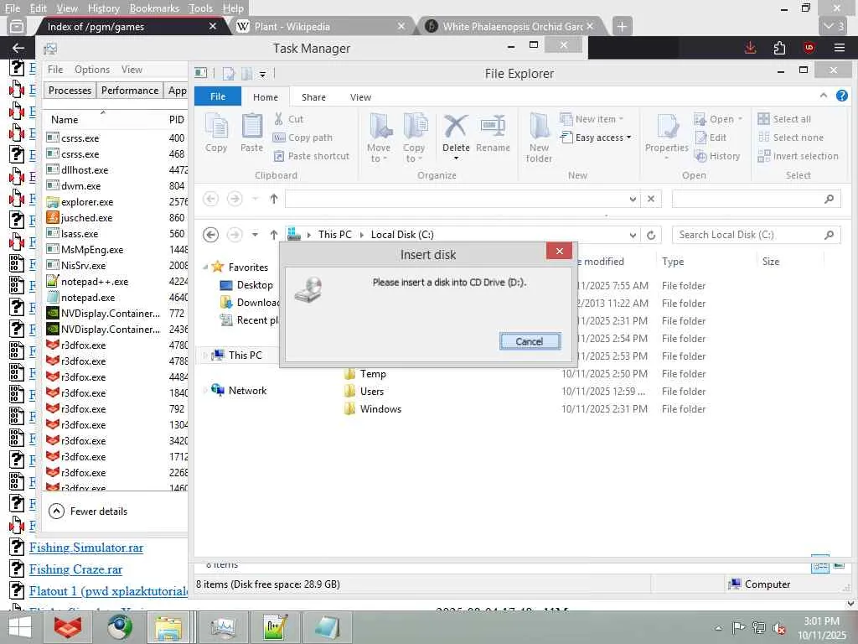
Task: Click Select none in the ribbon
Action: point(791,138)
